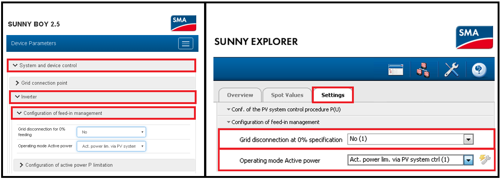
Task: Open Operating mode dropdown arrow in Sunny Explorer
Action: tap(468, 160)
